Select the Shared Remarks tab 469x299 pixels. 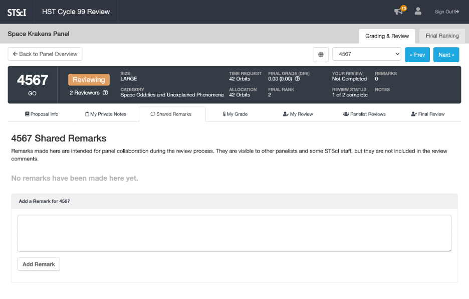click(x=171, y=114)
